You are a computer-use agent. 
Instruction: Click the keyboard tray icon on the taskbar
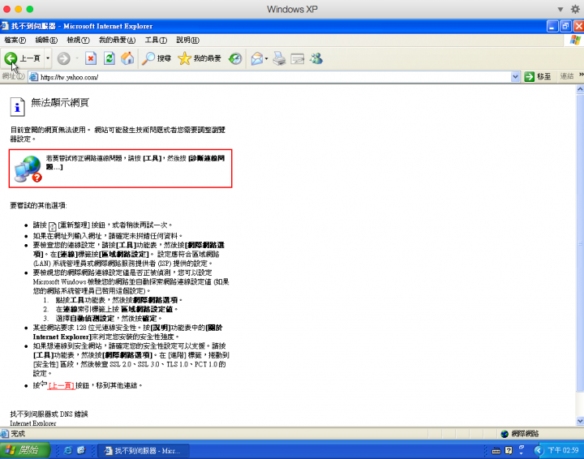point(496,451)
